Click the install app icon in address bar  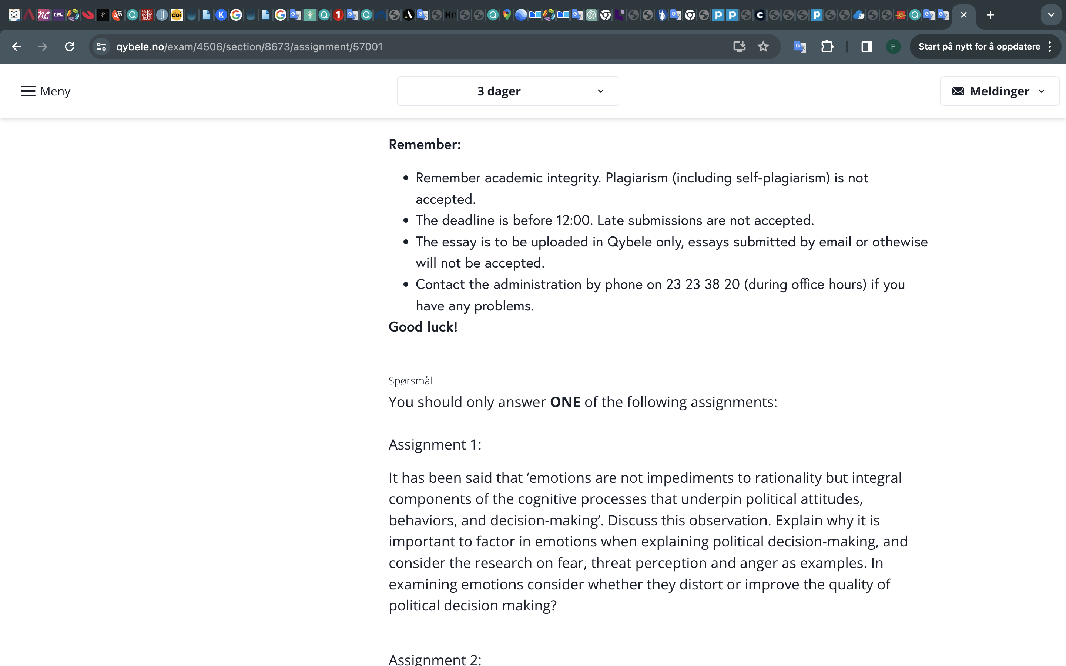(739, 47)
